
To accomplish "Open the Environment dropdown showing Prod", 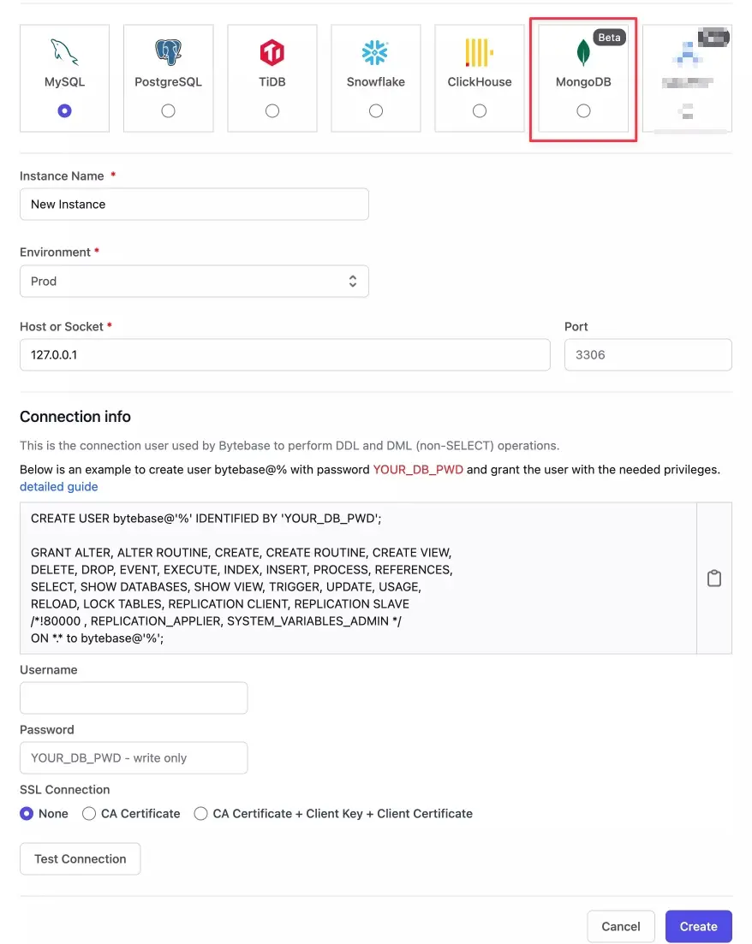I will (x=194, y=281).
